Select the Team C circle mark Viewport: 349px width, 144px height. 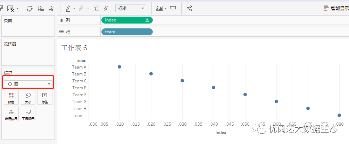(x=182, y=81)
